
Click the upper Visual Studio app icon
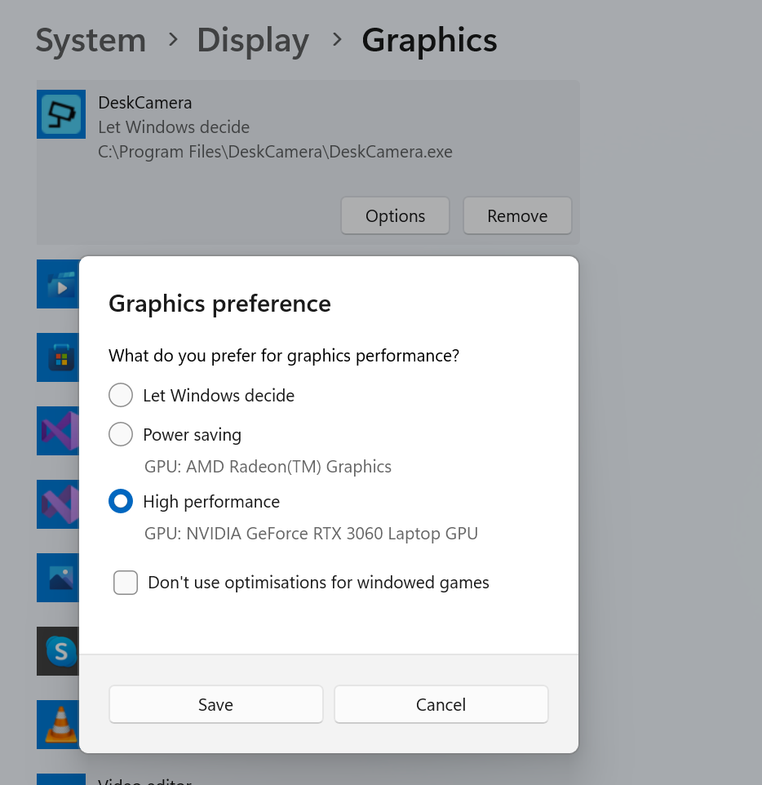58,431
